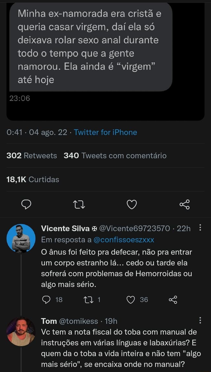Open more options on Vicente Silva's reply

[201, 228]
